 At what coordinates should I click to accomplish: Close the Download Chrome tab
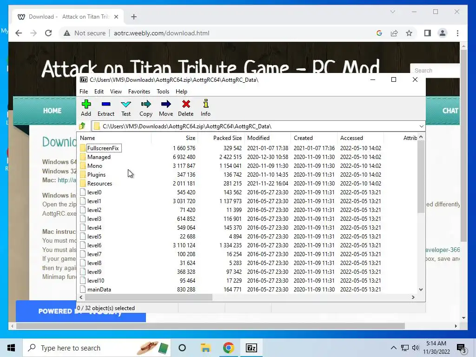pos(116,17)
